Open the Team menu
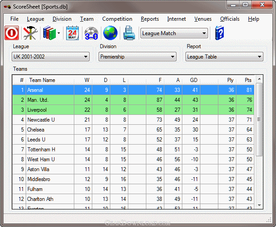The width and height of the screenshot is (276, 227). click(87, 19)
